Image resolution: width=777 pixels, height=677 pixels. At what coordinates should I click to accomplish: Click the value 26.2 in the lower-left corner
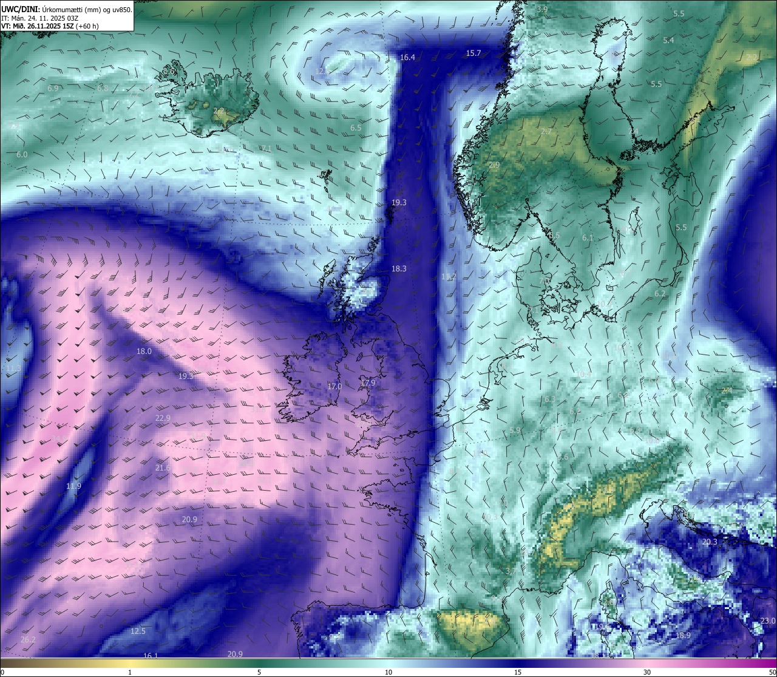[28, 639]
